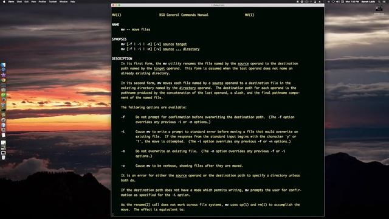Click 'mv -- move files' line

[136, 30]
